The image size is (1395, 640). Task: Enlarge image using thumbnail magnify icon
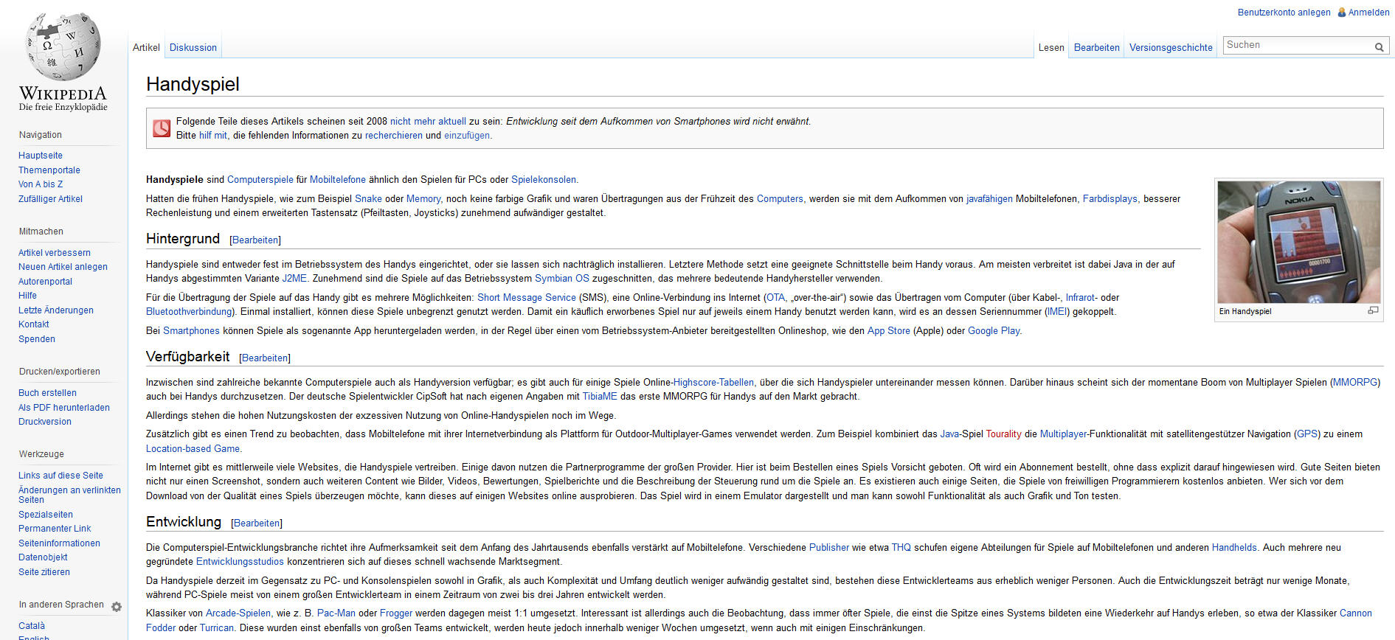point(1373,310)
